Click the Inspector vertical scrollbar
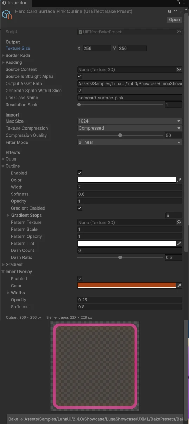 click(x=186, y=133)
